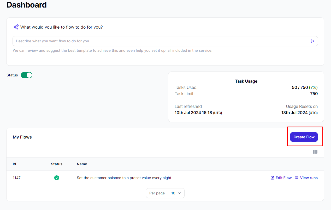
Task: Focus the flow description input field
Action: [x=160, y=41]
